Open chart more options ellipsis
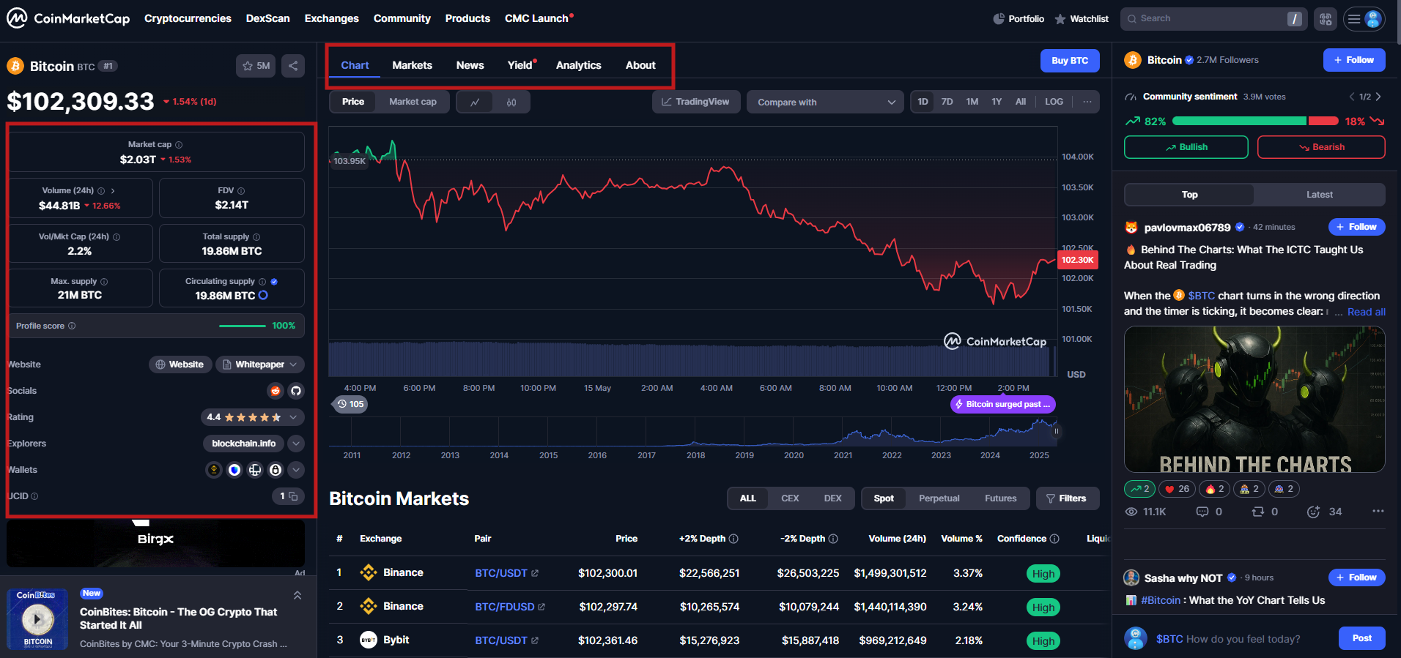1401x658 pixels. [x=1087, y=102]
